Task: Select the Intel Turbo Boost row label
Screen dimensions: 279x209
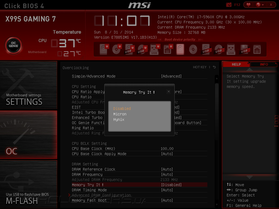Action: tap(88, 112)
